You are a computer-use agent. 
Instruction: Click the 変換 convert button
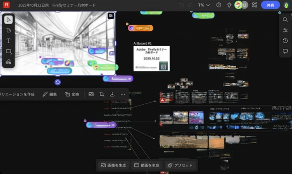(x=72, y=94)
